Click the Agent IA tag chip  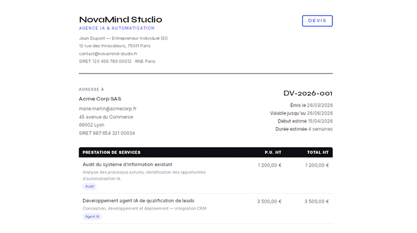(x=92, y=216)
